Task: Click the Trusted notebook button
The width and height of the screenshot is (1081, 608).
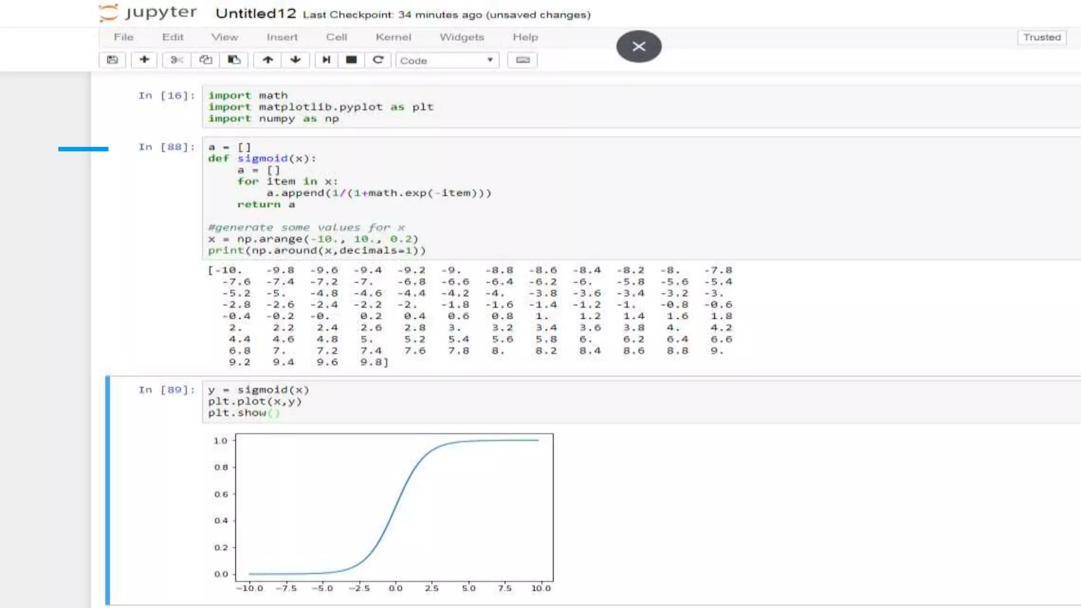Action: point(1041,37)
